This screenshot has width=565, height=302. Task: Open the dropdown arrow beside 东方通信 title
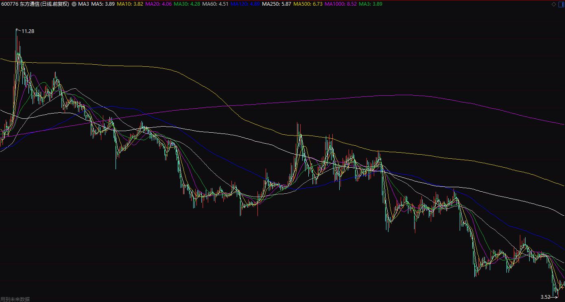73,4
